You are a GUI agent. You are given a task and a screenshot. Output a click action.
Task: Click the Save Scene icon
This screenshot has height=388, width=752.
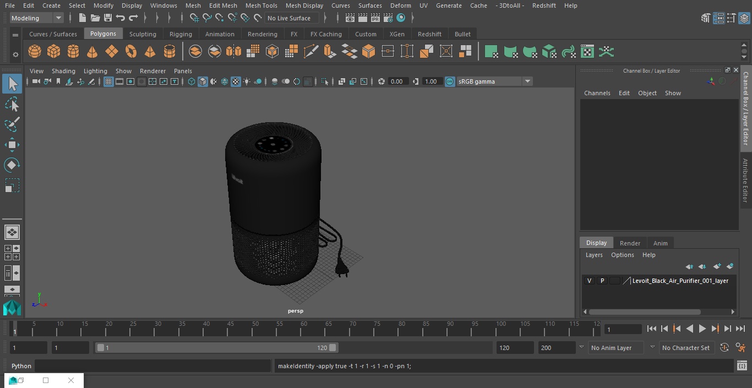[x=108, y=18]
